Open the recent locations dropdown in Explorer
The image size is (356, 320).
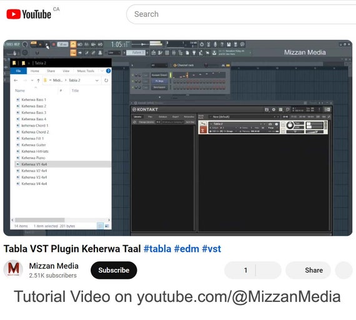(32, 80)
